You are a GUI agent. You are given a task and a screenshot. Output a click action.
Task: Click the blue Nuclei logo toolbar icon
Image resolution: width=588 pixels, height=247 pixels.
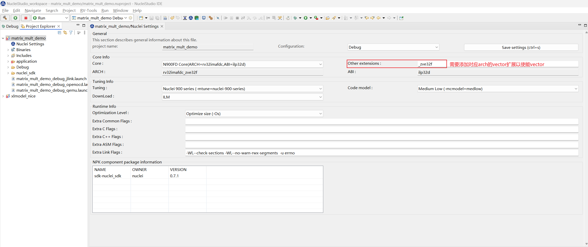pos(191,18)
